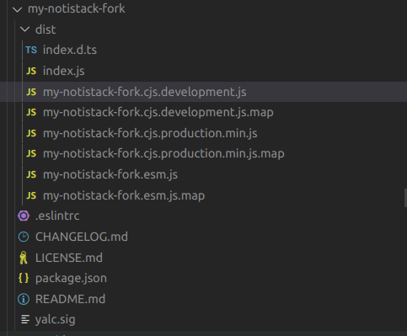
Task: Click JS icon of my-notistack-fork.esm.js
Action: pyautogui.click(x=31, y=174)
